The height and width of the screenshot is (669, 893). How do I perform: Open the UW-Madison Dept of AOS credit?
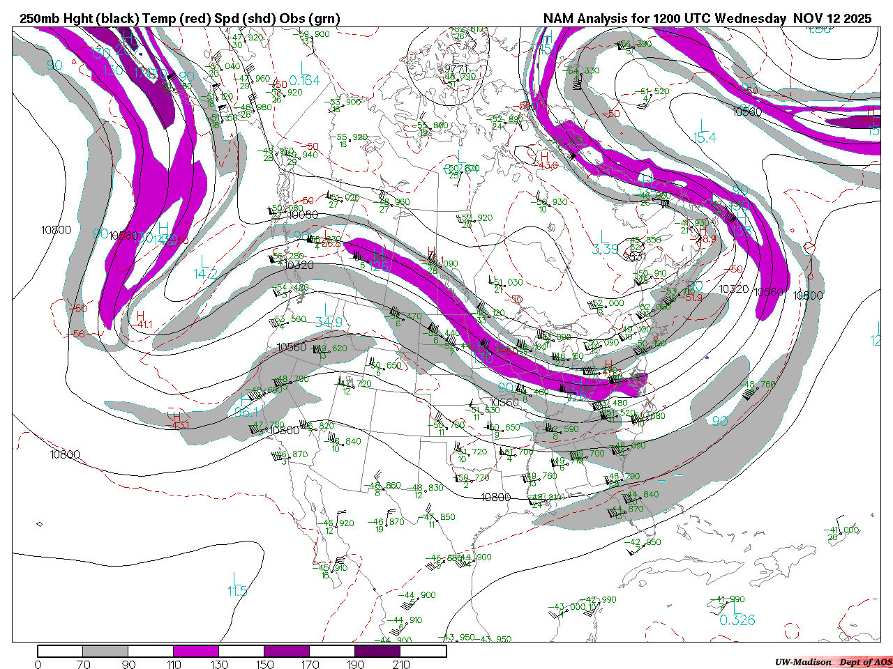pos(833,661)
